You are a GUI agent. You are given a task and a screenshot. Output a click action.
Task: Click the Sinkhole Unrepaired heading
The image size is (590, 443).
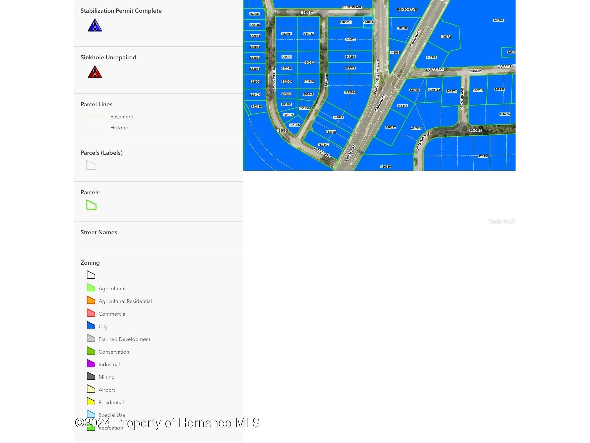108,57
